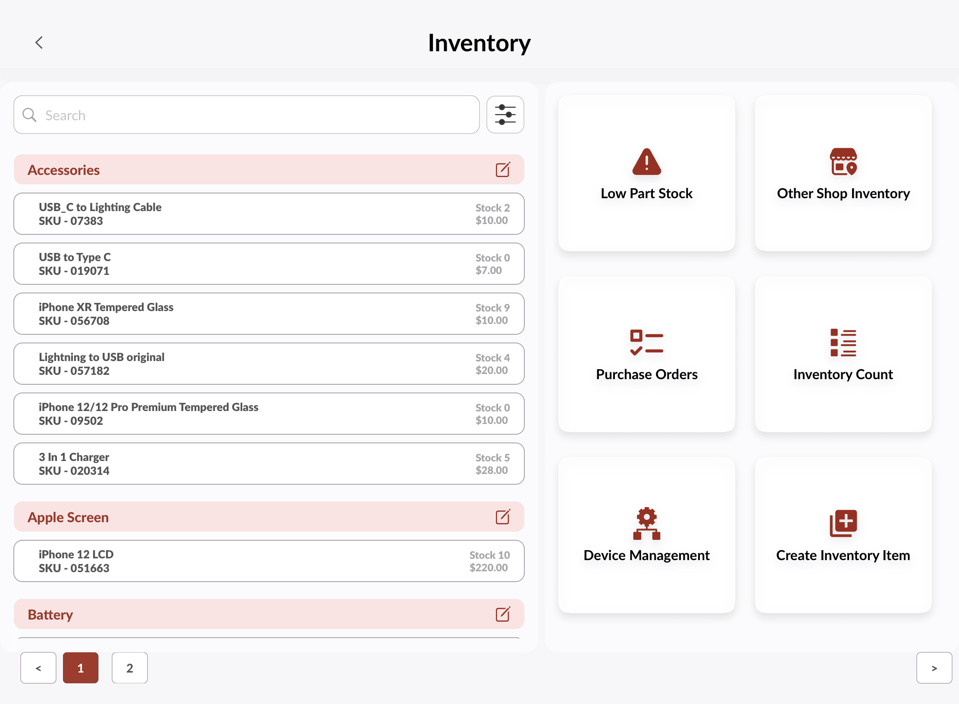
Task: Click Create Inventory Item tile
Action: coord(843,535)
